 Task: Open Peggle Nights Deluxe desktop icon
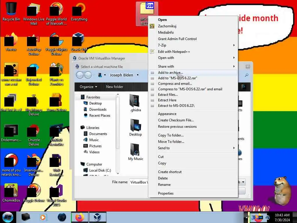pos(56,44)
